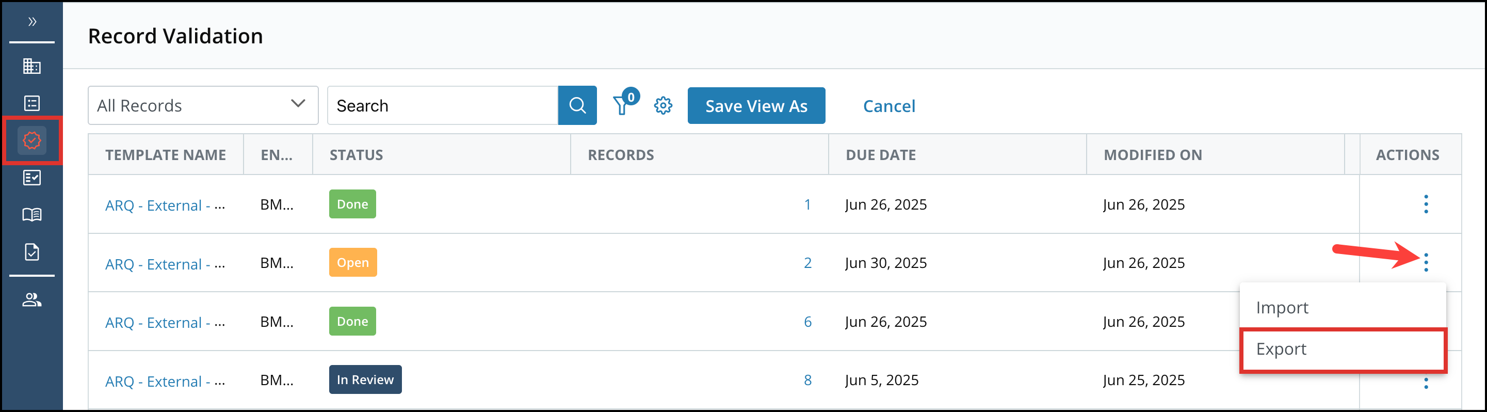Click the magnifier search button

[577, 106]
